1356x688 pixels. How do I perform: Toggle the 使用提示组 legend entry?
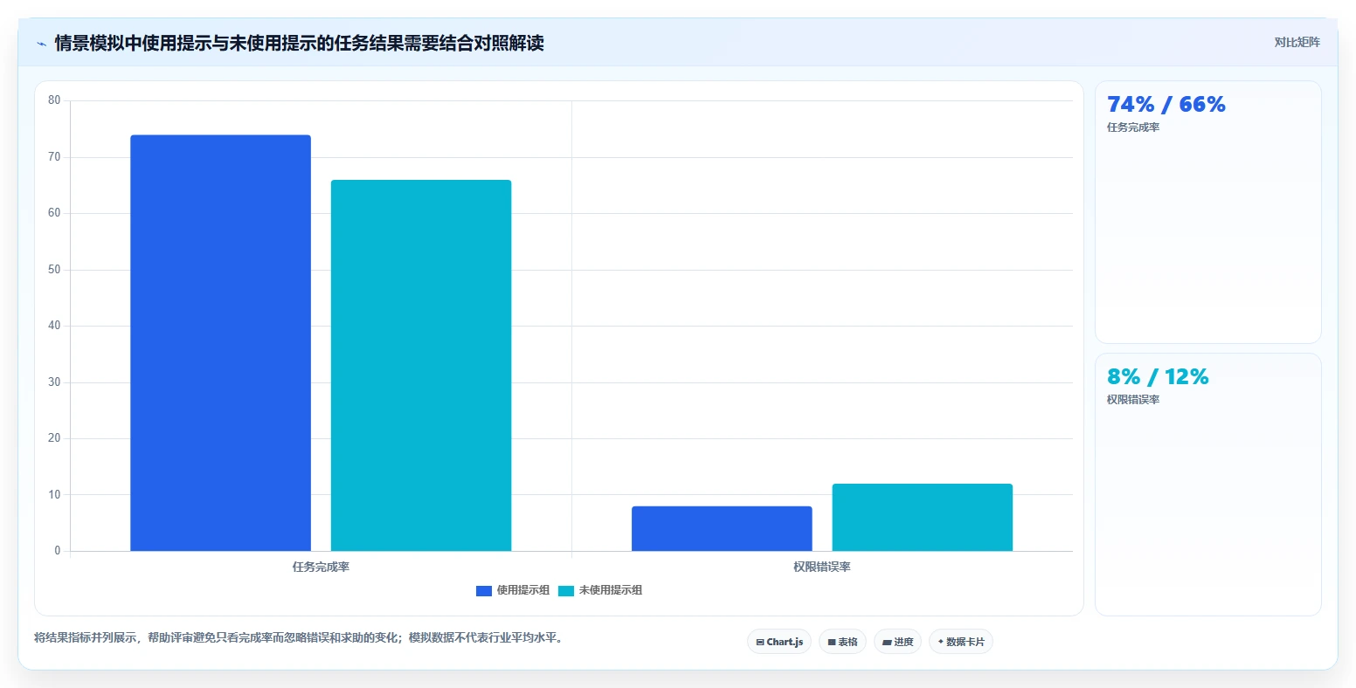tap(513, 590)
